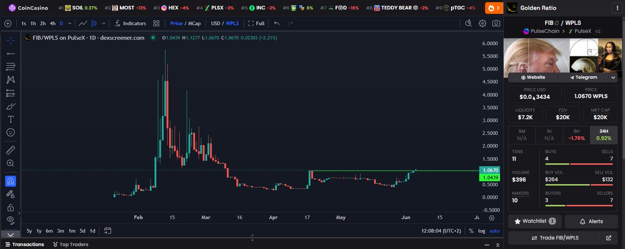Open the token Website link
The image size is (625, 249).
point(532,77)
